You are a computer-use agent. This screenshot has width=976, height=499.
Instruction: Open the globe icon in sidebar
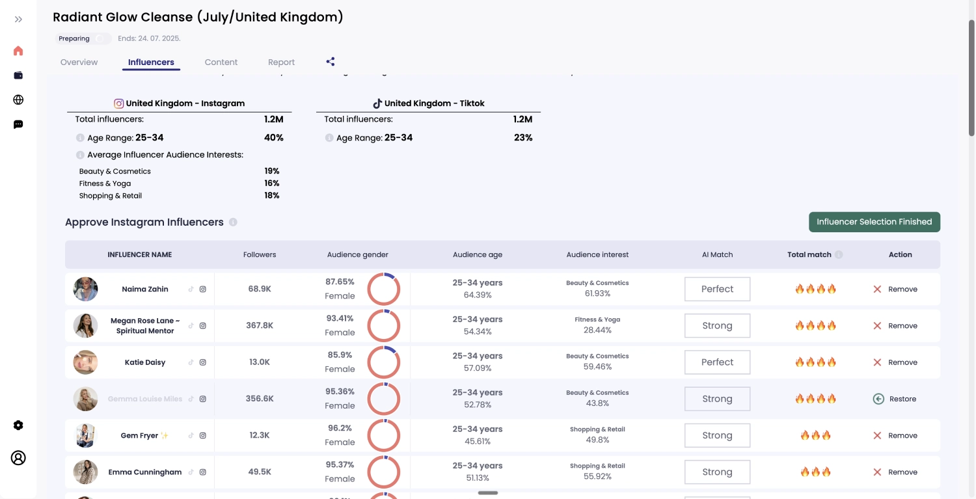coord(18,100)
